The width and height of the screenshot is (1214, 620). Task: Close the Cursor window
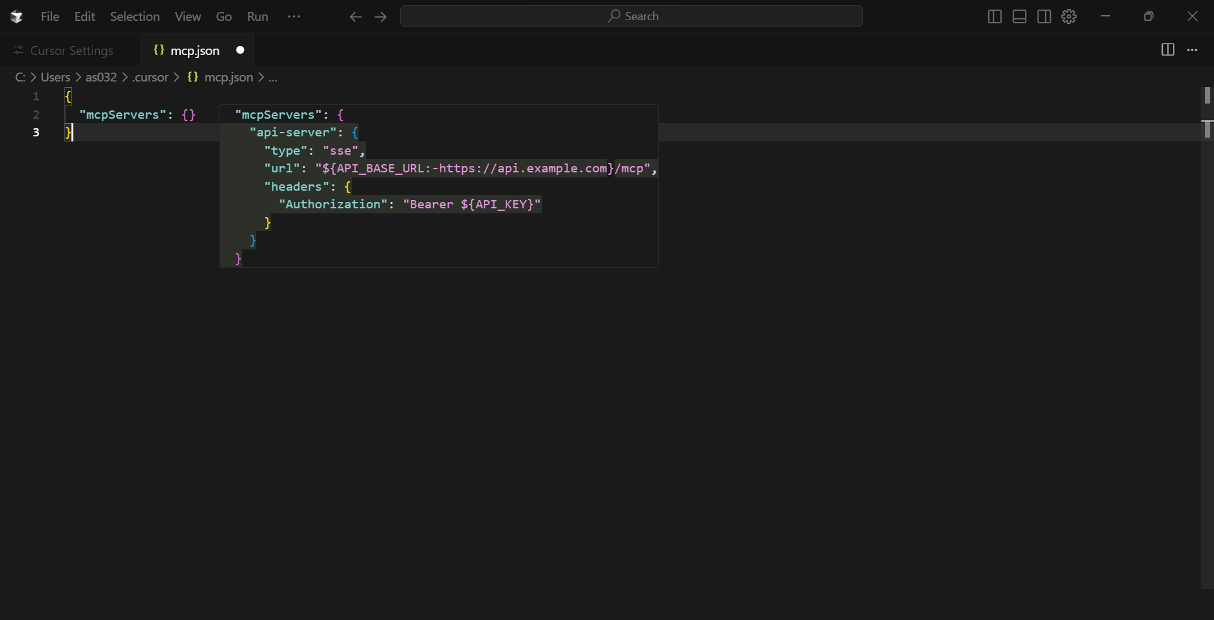pos(1193,16)
